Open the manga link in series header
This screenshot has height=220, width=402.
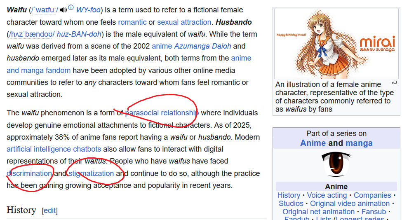point(359,143)
